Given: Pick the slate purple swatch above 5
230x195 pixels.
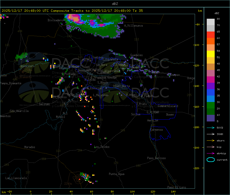Looking at the screenshot, I should coord(211,118).
